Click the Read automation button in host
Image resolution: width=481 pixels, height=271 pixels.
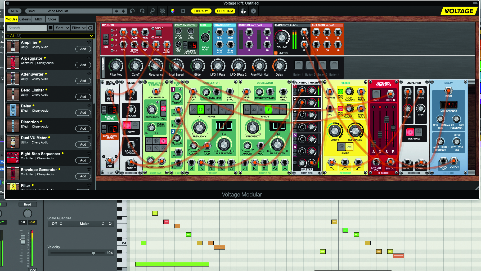click(28, 204)
